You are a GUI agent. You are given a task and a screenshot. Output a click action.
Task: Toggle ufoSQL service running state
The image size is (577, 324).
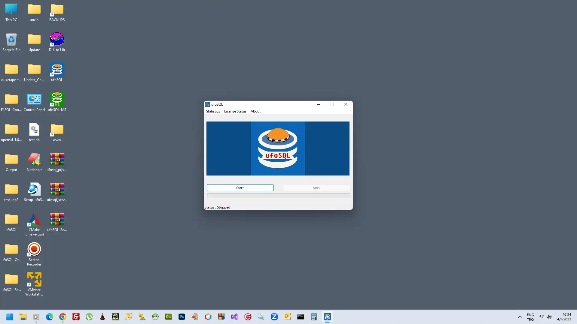pyautogui.click(x=239, y=187)
